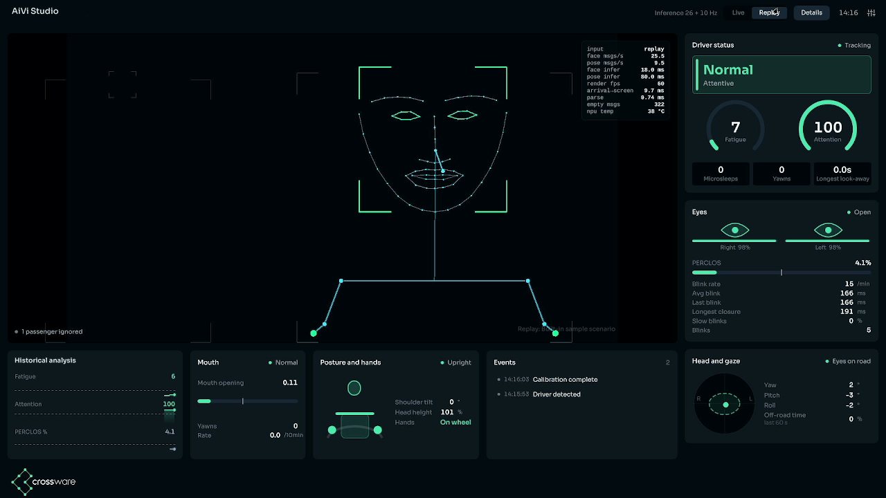The image size is (886, 498).
Task: Click the "1 passenger ignored" notice
Action: point(48,332)
